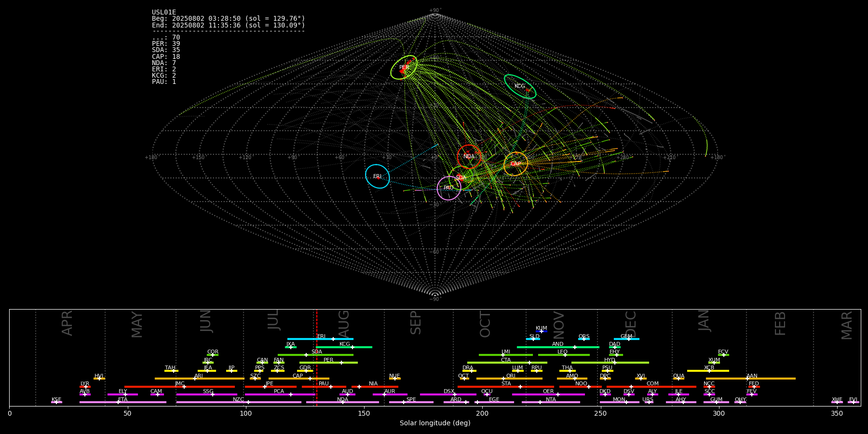Click the '−90°' label at map bottom
This screenshot has height=434, width=868.
pyautogui.click(x=435, y=299)
